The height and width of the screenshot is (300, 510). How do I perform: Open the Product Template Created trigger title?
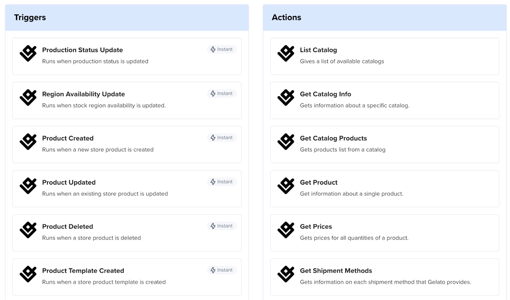pos(83,271)
